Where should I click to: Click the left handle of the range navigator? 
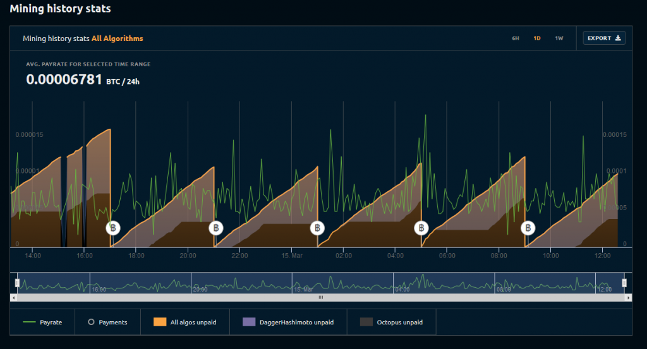[17, 283]
